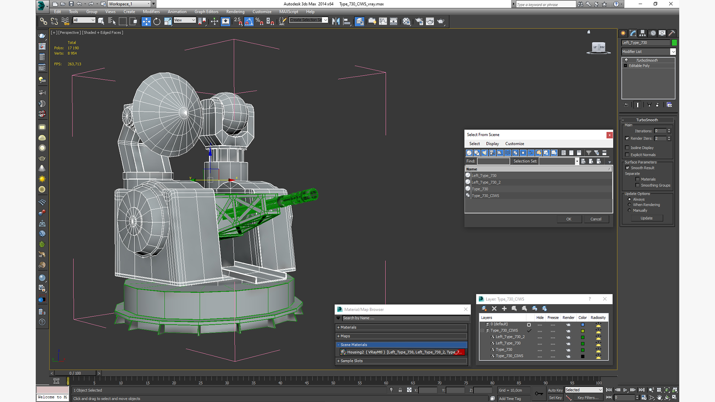The image size is (715, 402).
Task: Toggle the Percent Snap icon
Action: [x=260, y=21]
